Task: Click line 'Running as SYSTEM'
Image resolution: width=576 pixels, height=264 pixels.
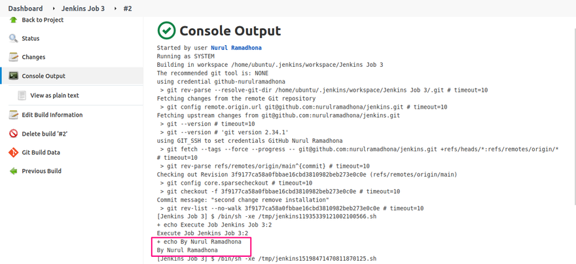Action: click(x=185, y=56)
